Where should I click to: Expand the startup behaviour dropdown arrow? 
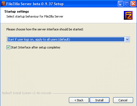pyautogui.click(x=127, y=39)
